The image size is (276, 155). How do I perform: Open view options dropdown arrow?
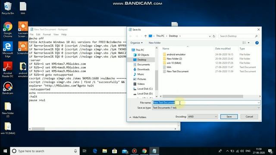[x=248, y=43]
